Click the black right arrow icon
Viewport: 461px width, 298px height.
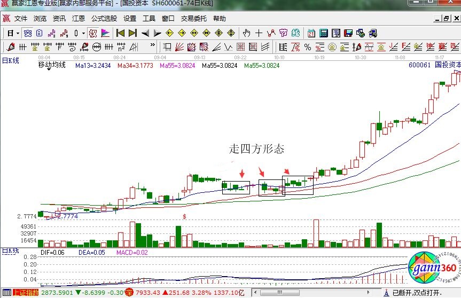157,33
